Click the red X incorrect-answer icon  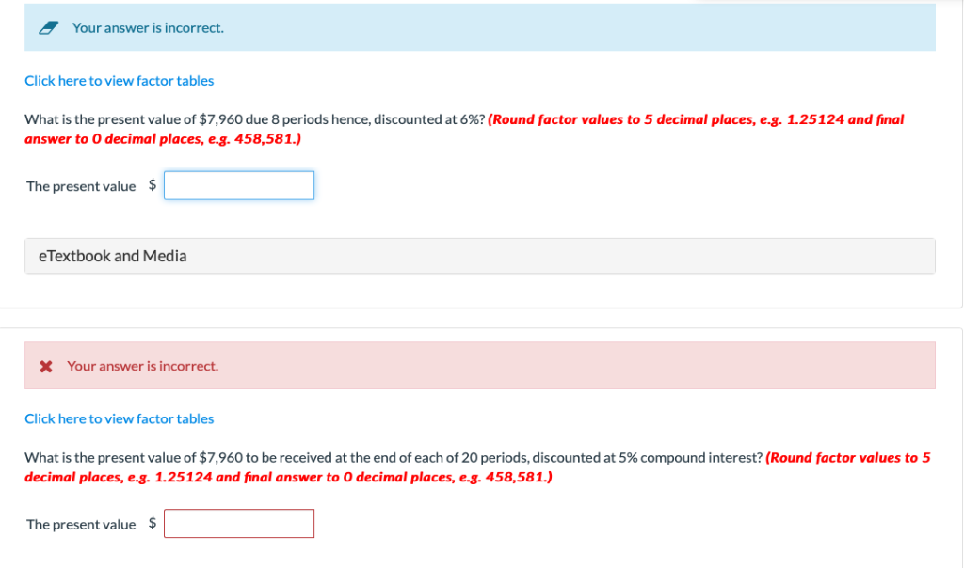pyautogui.click(x=46, y=365)
